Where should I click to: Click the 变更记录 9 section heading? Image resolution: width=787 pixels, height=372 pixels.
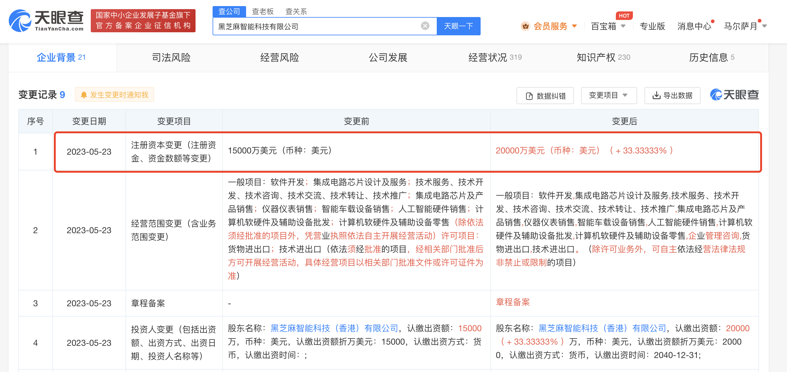coord(42,95)
